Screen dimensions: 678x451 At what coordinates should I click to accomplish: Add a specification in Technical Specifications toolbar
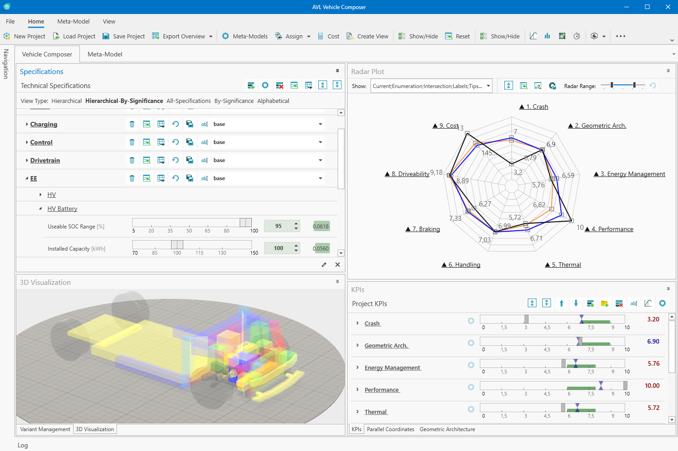[x=251, y=85]
